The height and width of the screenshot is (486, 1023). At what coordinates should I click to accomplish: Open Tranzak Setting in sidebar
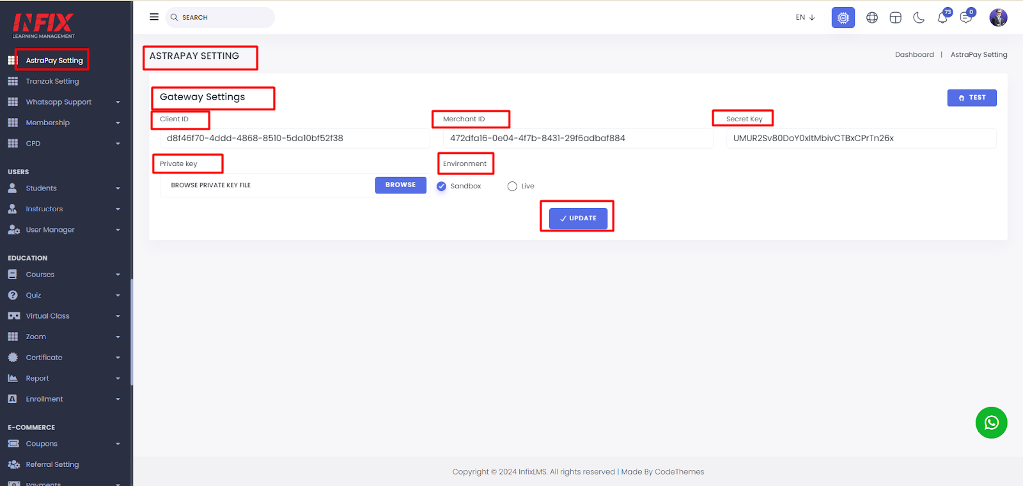pyautogui.click(x=52, y=81)
